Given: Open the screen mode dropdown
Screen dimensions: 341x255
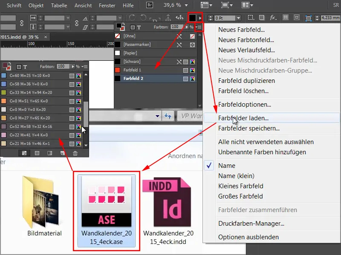Looking at the screenshot, I should pyautogui.click(x=227, y=5).
